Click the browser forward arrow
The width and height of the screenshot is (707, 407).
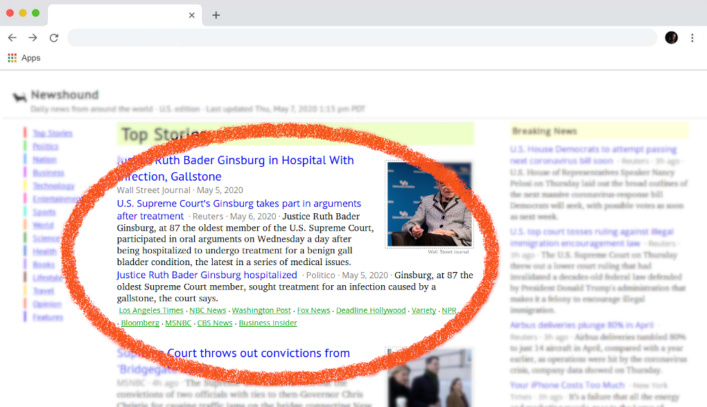(x=33, y=37)
